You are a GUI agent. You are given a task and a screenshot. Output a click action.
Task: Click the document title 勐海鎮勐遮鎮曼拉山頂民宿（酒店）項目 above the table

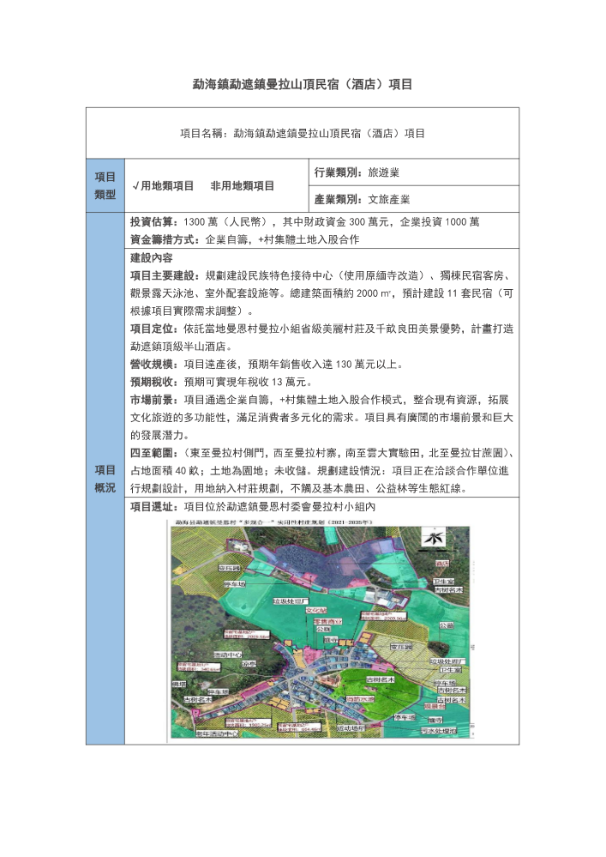[303, 84]
